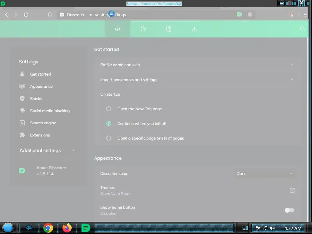This screenshot has height=234, width=312.
Task: Open Firefox from the taskbar
Action: click(67, 228)
